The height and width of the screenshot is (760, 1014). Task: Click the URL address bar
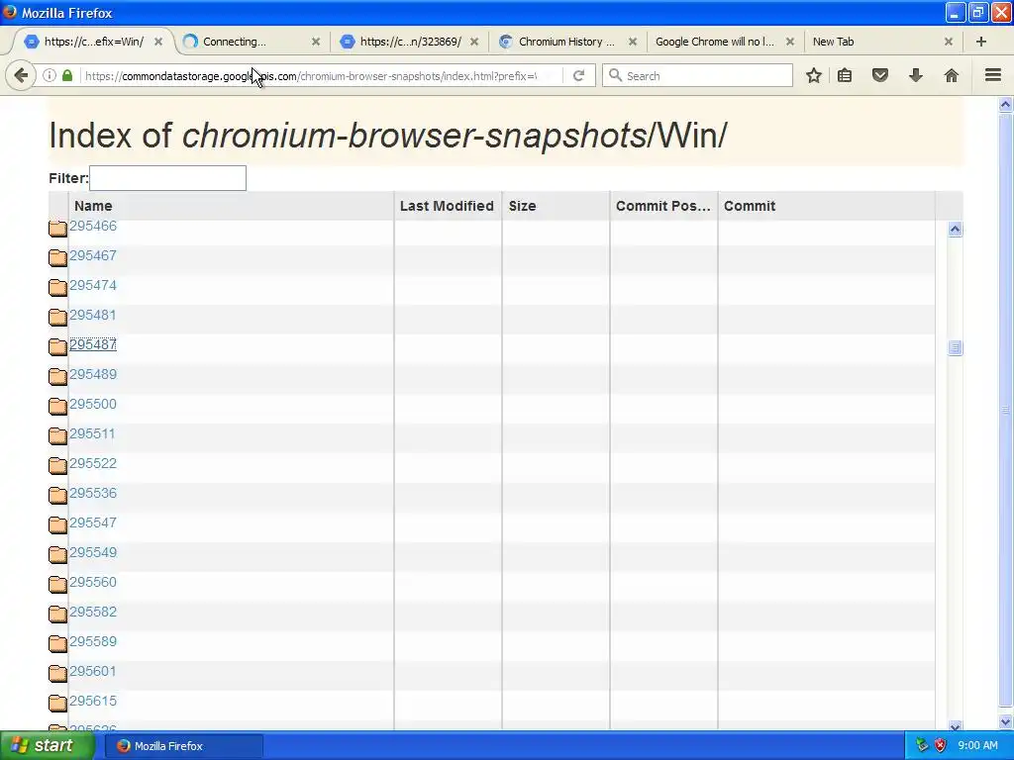pos(310,75)
